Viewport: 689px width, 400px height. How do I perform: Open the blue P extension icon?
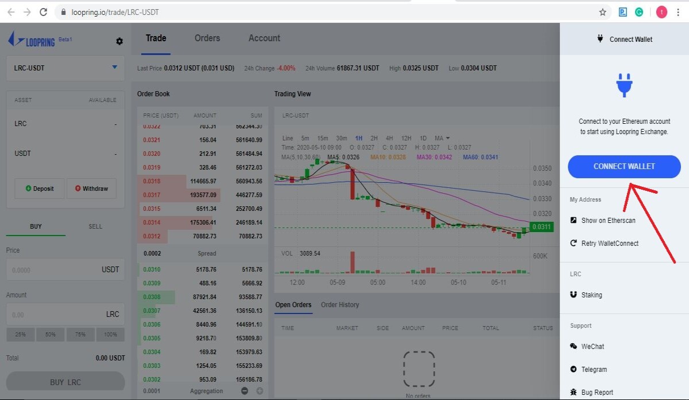[623, 11]
